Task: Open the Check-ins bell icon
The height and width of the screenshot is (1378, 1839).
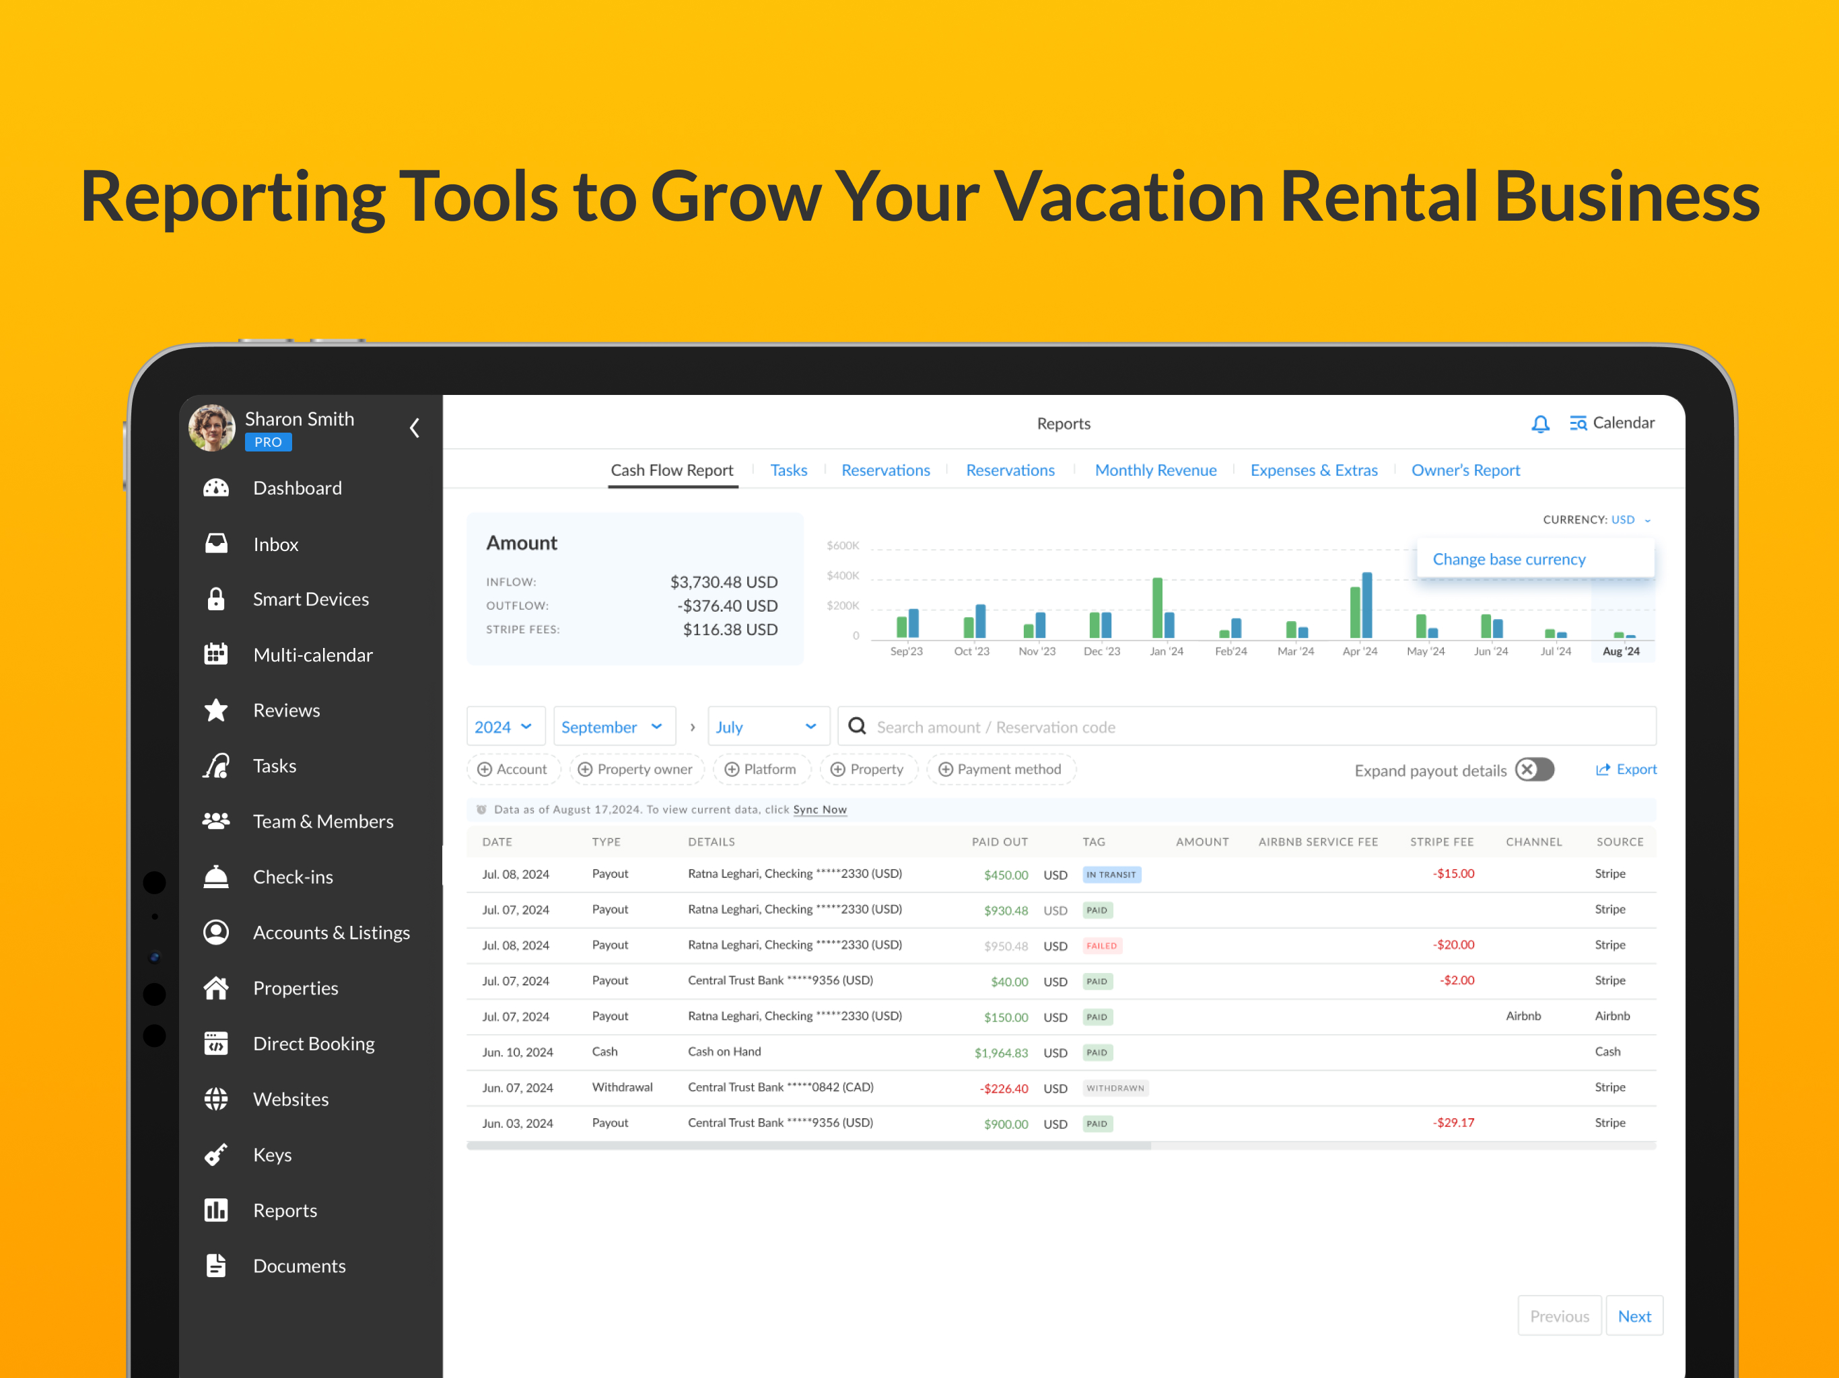Action: [x=216, y=877]
